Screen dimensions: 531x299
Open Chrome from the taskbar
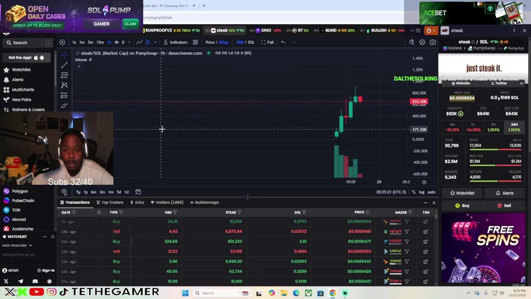(x=333, y=293)
